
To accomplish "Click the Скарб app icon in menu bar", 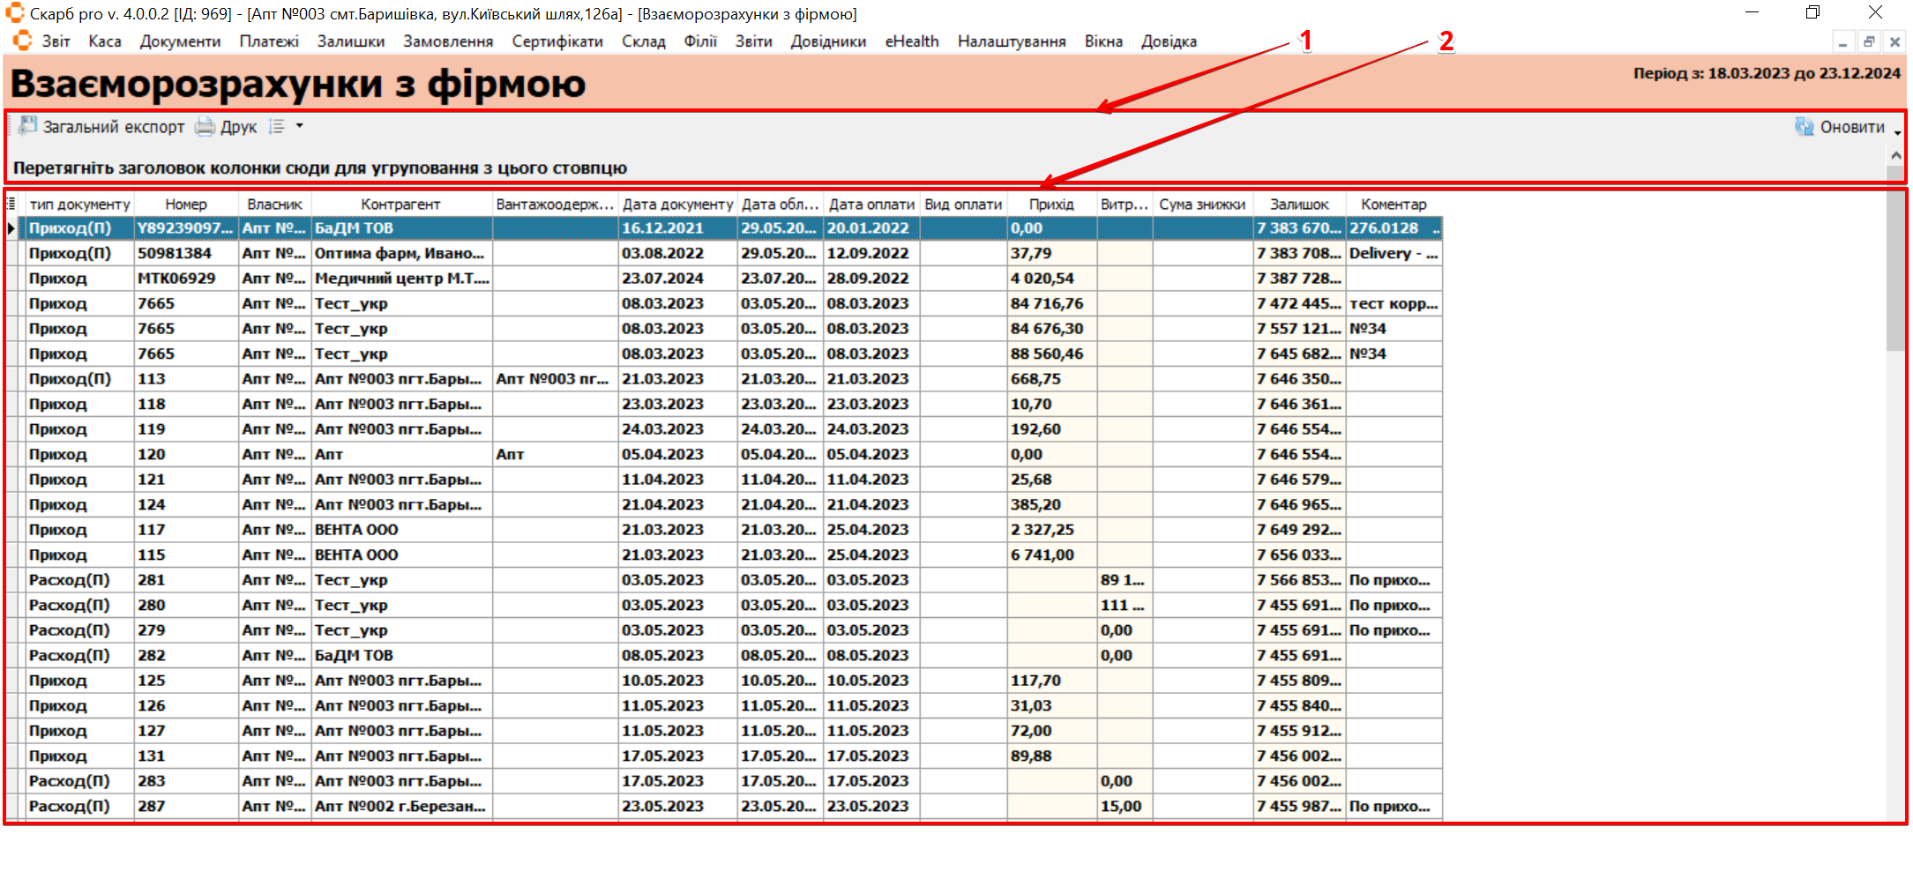I will (23, 41).
